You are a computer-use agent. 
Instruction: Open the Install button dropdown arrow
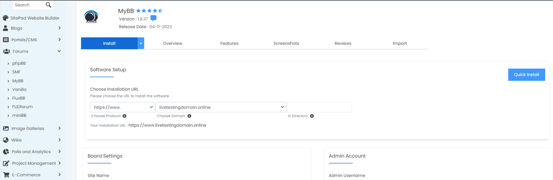pyautogui.click(x=141, y=44)
